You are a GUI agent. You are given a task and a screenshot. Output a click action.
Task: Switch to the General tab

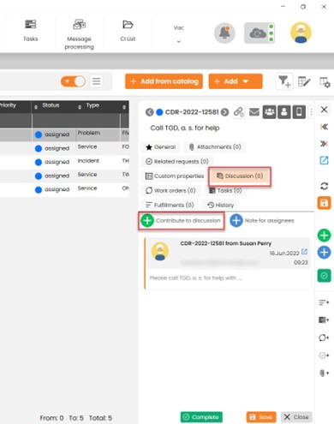click(x=160, y=147)
